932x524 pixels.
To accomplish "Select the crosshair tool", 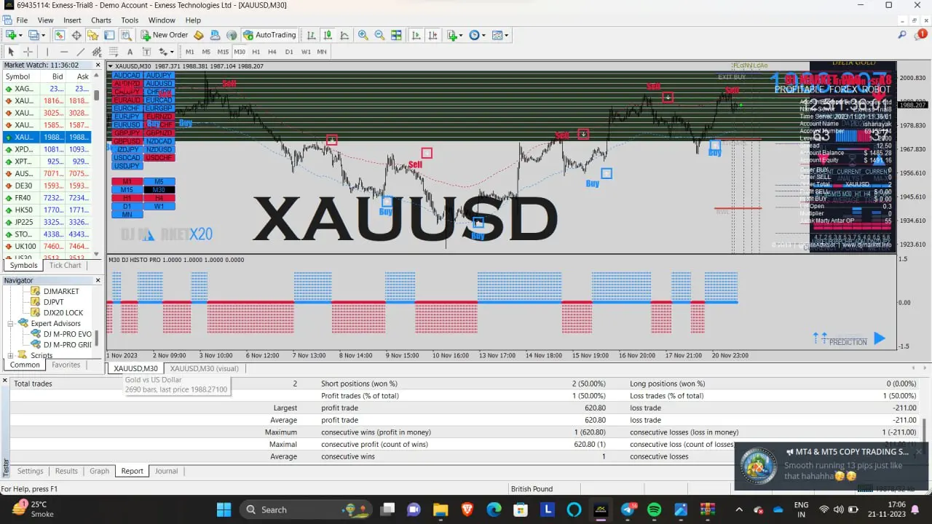I will pyautogui.click(x=28, y=52).
